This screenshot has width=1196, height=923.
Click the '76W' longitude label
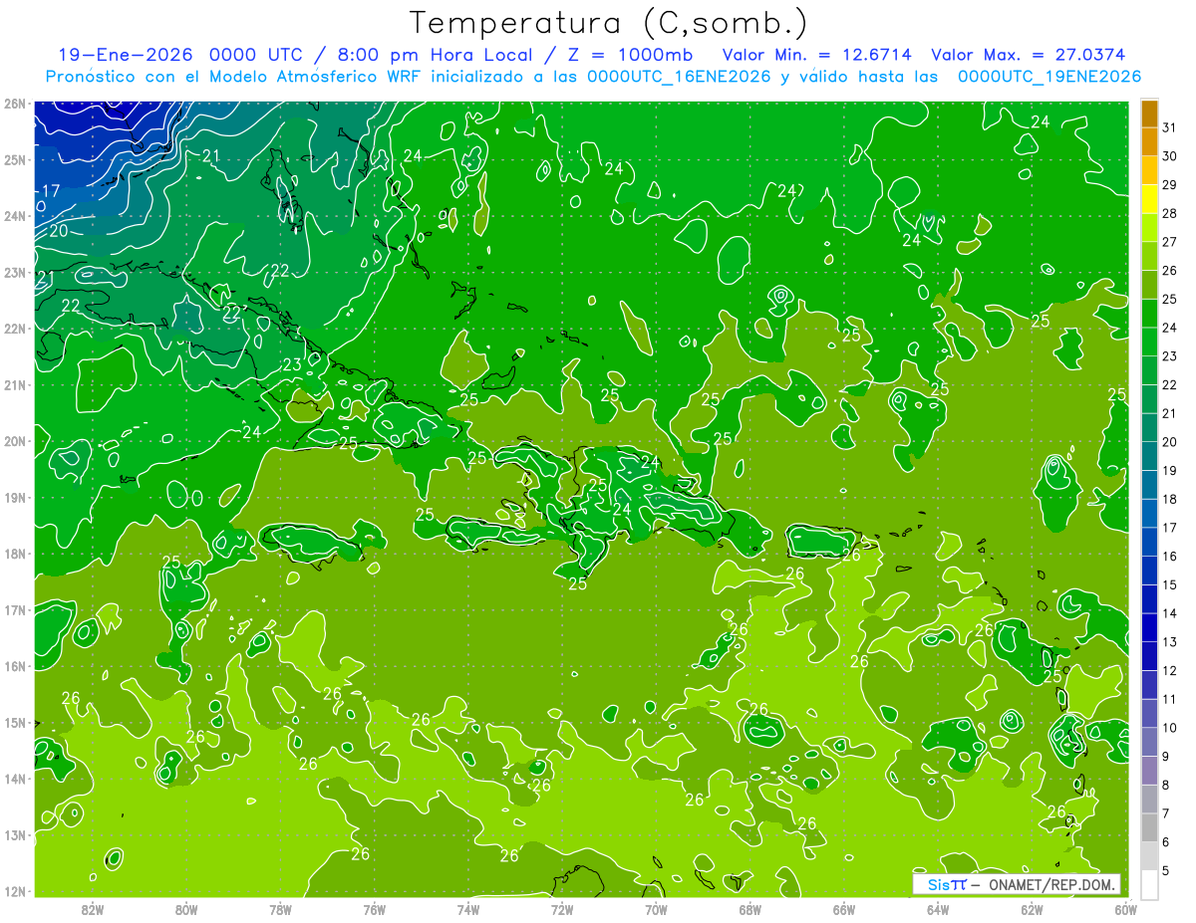(x=375, y=910)
